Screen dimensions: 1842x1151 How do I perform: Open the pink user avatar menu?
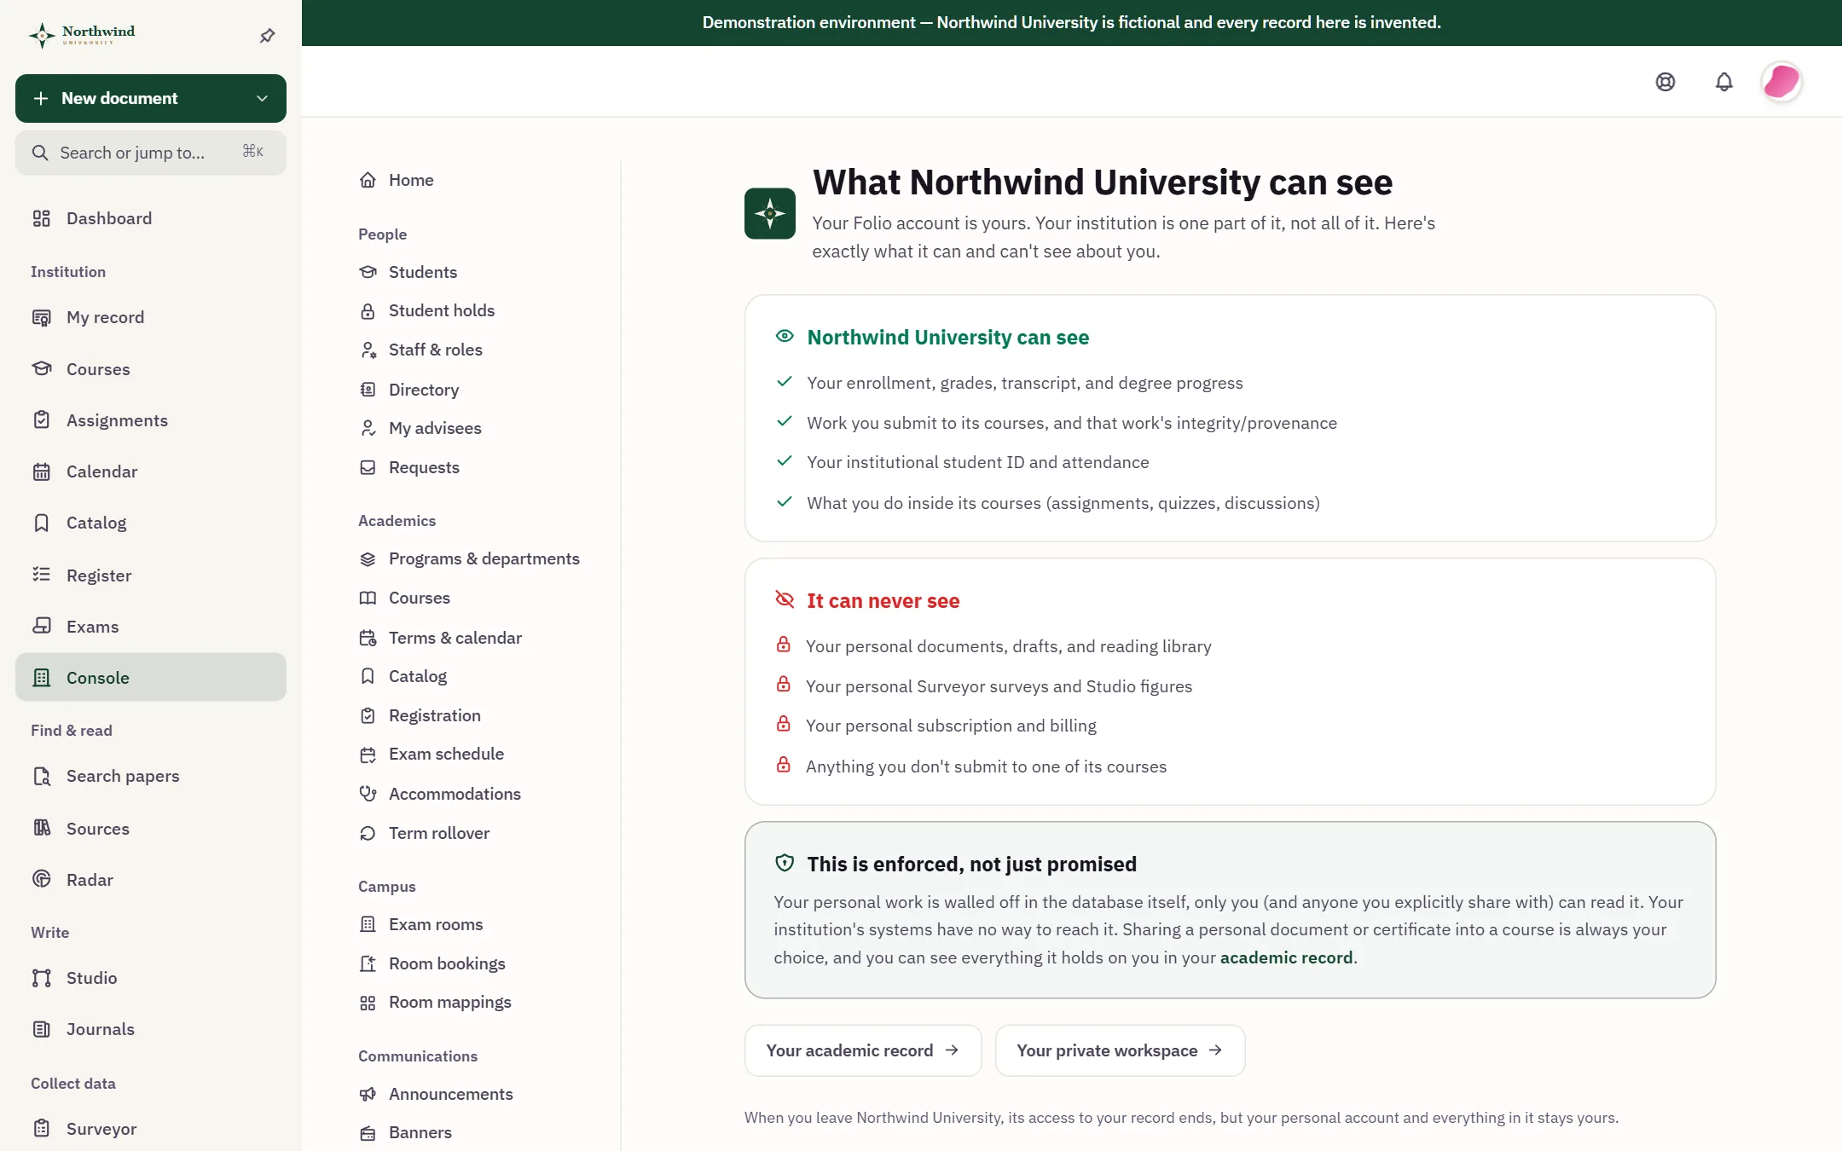pyautogui.click(x=1781, y=82)
